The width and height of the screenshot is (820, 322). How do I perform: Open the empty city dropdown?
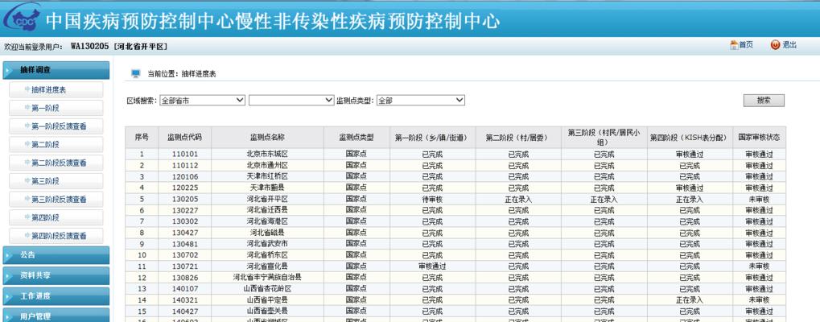pos(291,101)
